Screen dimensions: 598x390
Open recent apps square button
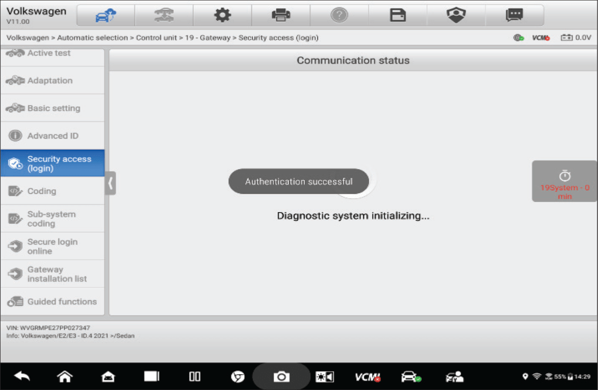(x=151, y=376)
